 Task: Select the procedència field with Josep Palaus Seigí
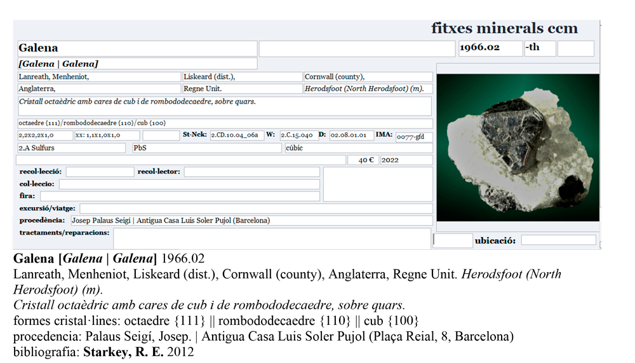pos(251,221)
